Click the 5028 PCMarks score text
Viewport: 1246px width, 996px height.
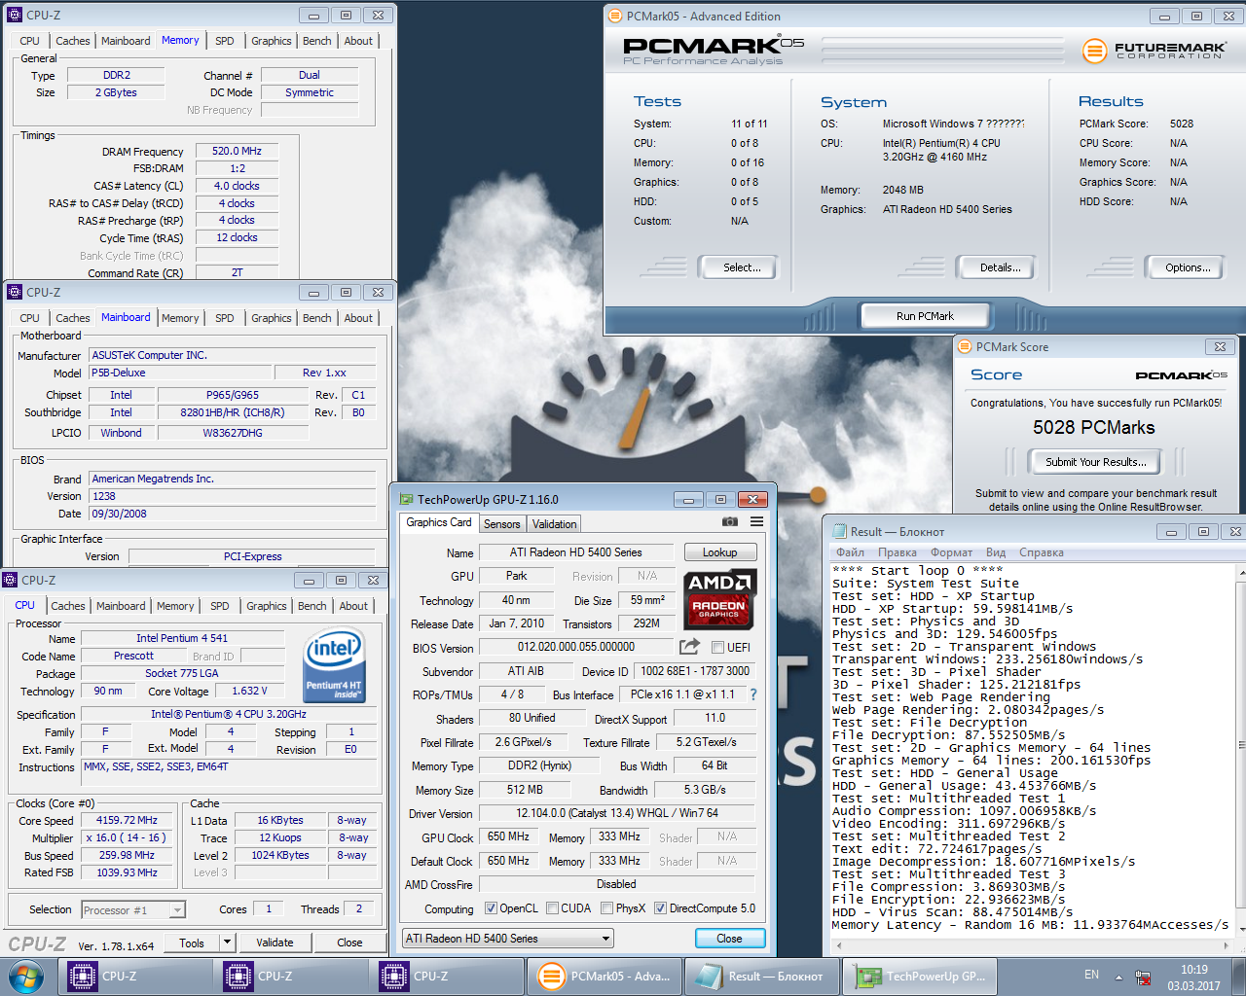click(1094, 428)
